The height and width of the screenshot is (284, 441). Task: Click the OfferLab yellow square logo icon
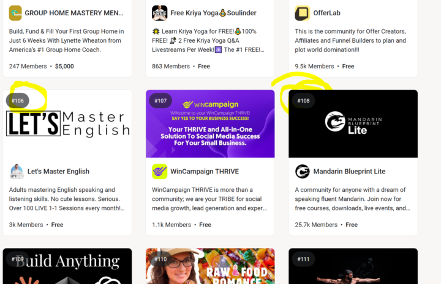303,13
